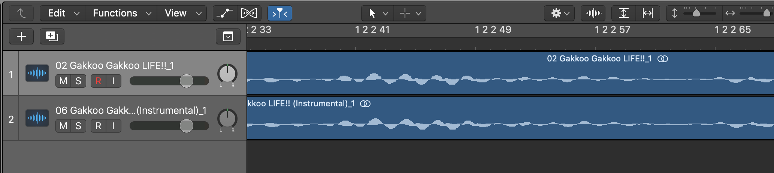Viewport: 774px width, 173px height.
Task: Mute the 02 Gakkoo Gakkoo LIFE!!_1 track
Action: click(63, 81)
